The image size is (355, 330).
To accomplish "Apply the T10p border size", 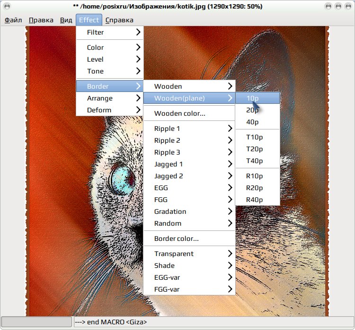I will tap(257, 137).
